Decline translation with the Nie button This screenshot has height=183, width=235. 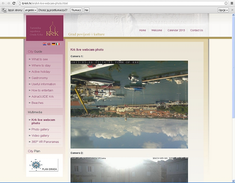(86, 10)
